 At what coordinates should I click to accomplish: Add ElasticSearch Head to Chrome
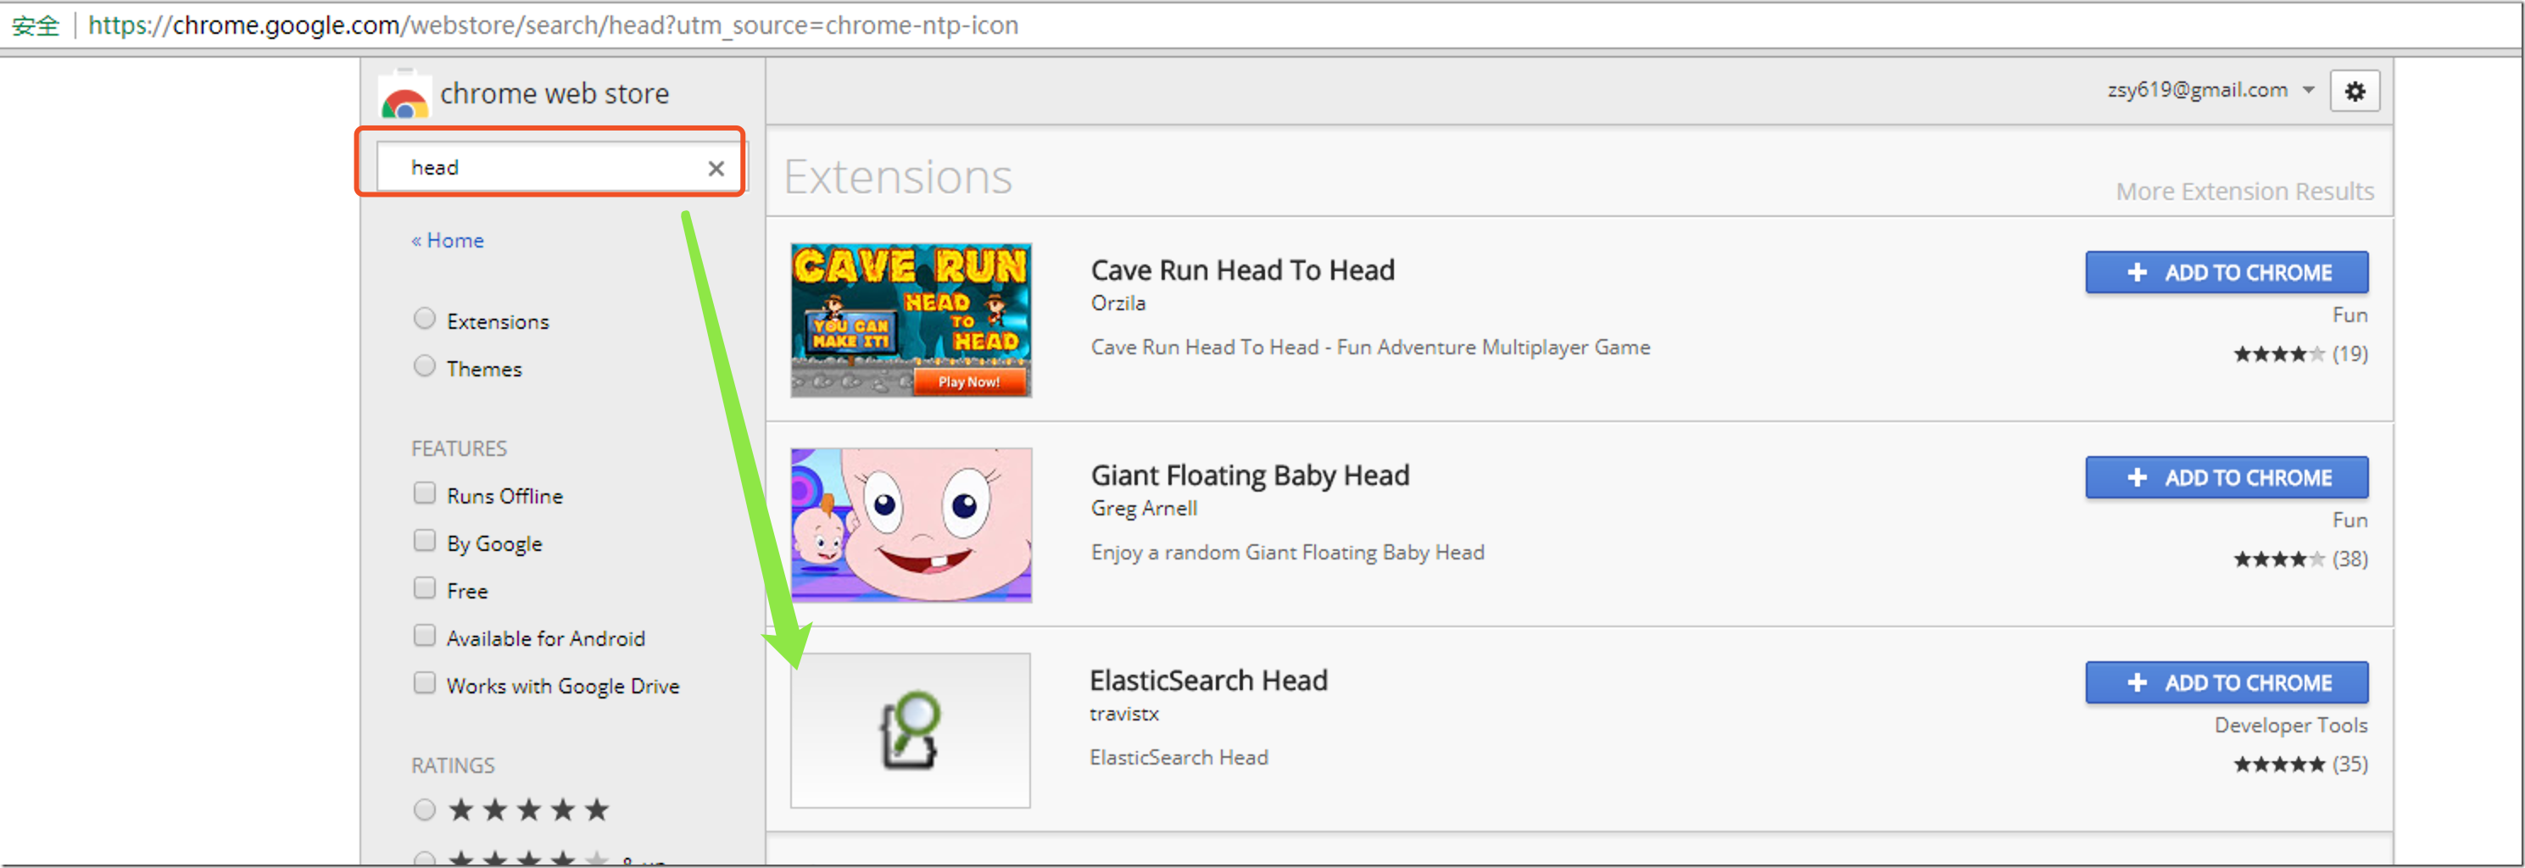pos(2226,683)
